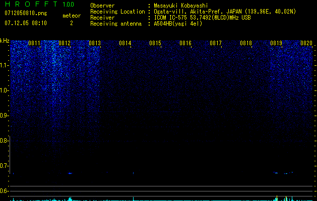Screen dimensions: 317x201
Task: Click the date stamp 07.12.05 08:10
Action: 26,23
